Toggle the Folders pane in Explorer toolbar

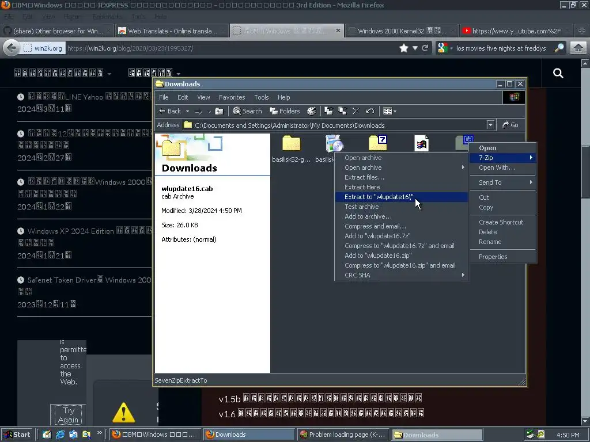(x=285, y=111)
